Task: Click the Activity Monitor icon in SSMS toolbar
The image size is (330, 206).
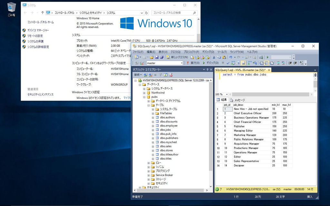Action: point(261,57)
